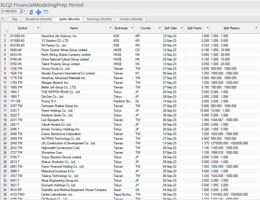Click the Hunya Foods Co., Ltd. cell
This screenshot has height=200, width=260.
76,68
